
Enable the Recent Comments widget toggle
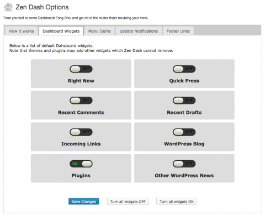tap(81, 101)
